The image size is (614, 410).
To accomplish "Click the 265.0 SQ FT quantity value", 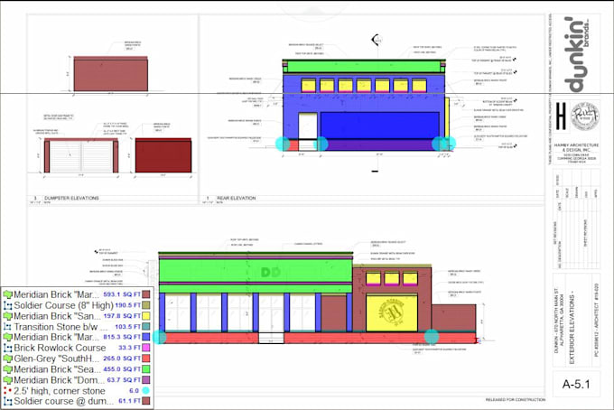I will (122, 359).
